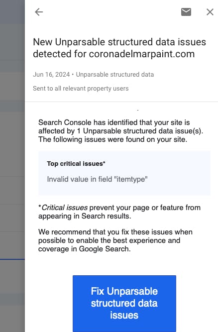The height and width of the screenshot is (332, 218).
Task: Go back using the left arrow icon
Action: (39, 12)
